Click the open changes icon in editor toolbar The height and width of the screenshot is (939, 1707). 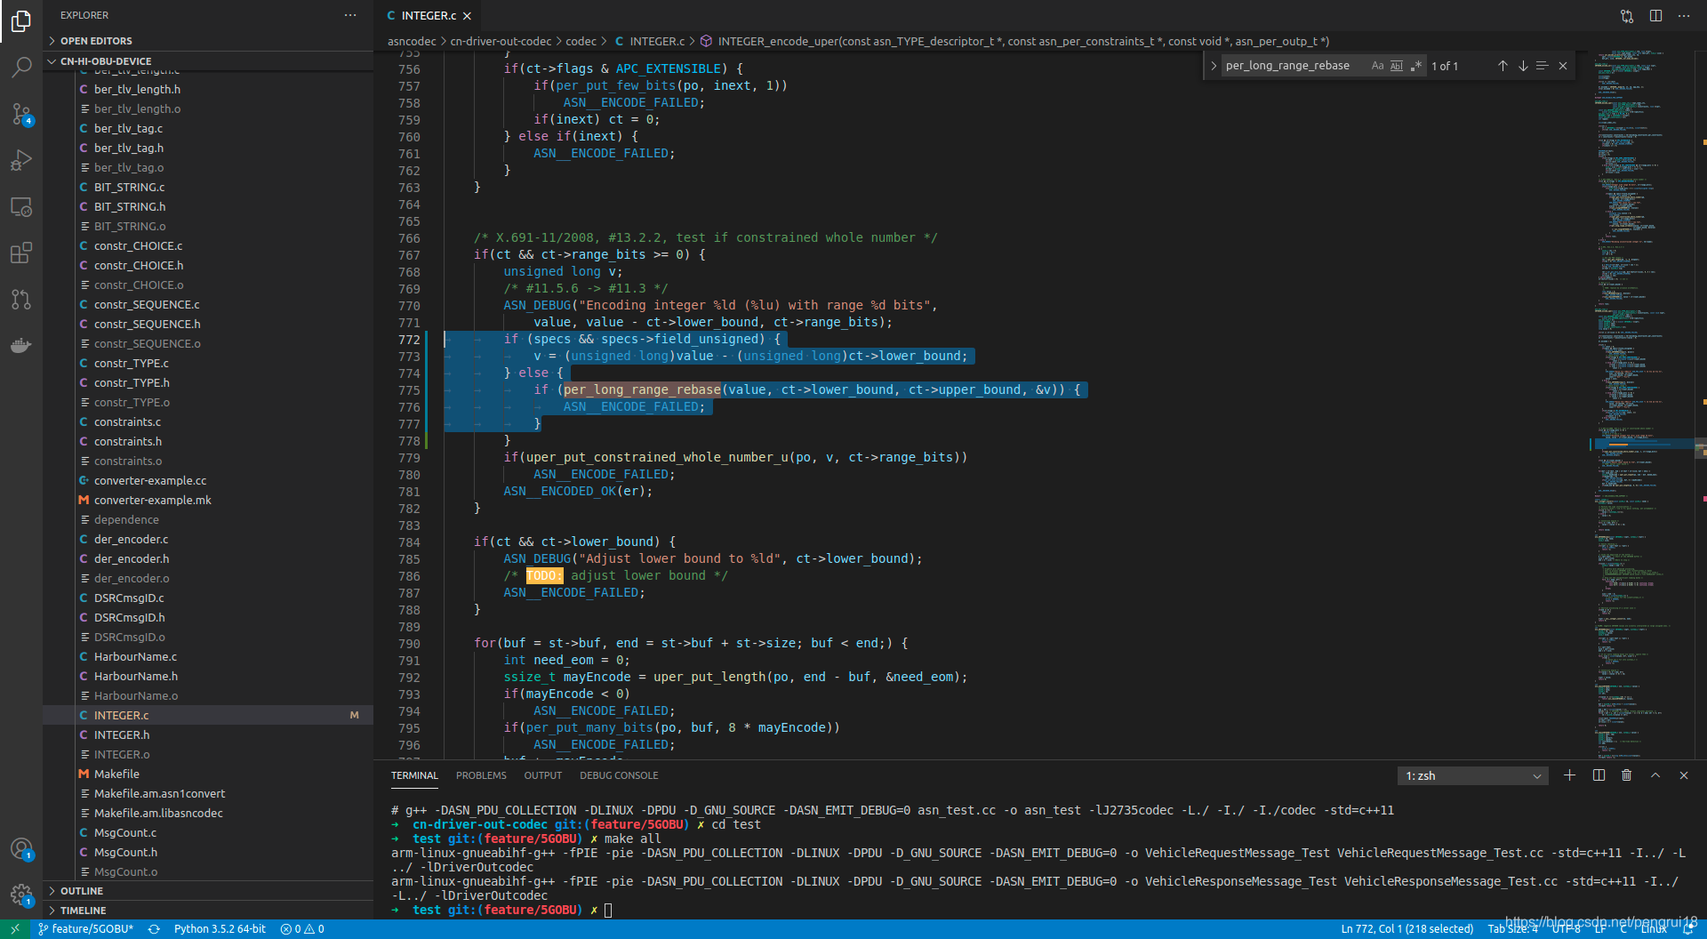1627,16
